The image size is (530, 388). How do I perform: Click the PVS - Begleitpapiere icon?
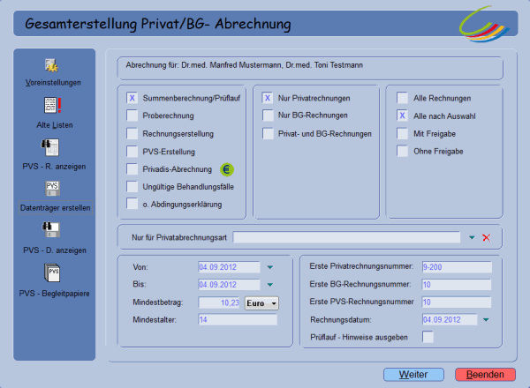pos(52,272)
